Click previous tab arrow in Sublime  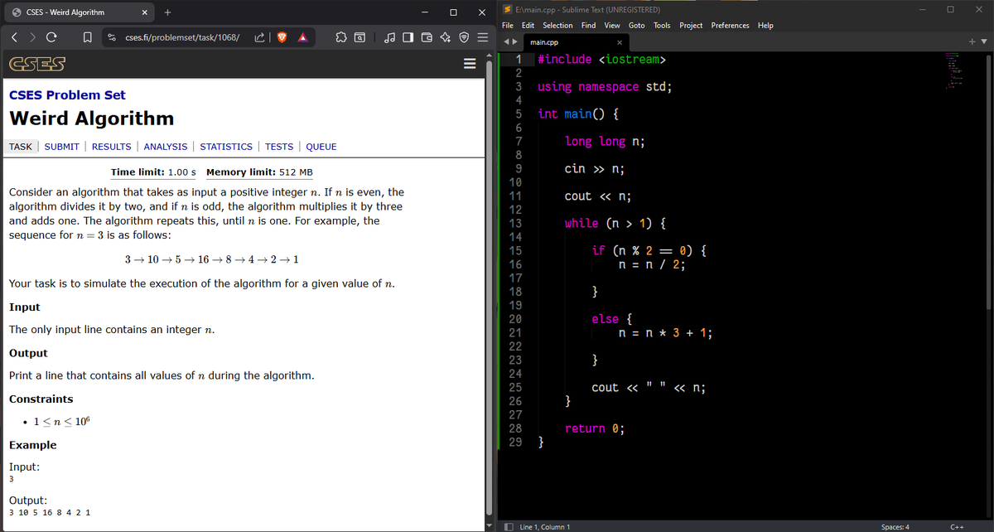[507, 41]
